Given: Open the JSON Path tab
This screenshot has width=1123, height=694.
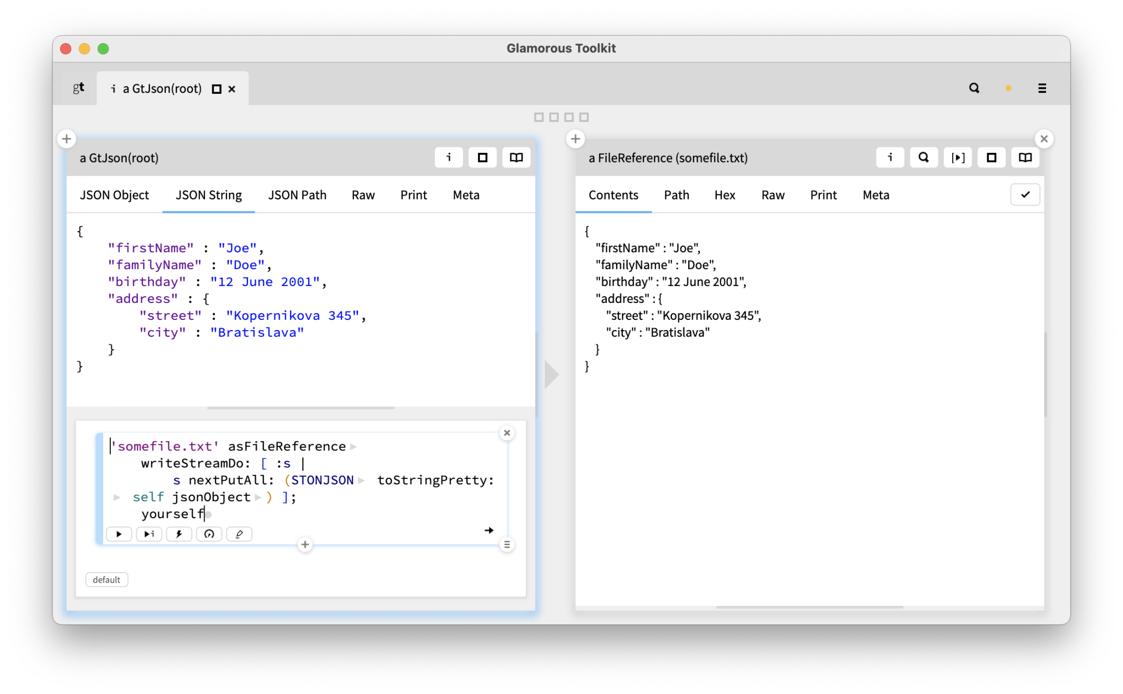Looking at the screenshot, I should (x=297, y=195).
